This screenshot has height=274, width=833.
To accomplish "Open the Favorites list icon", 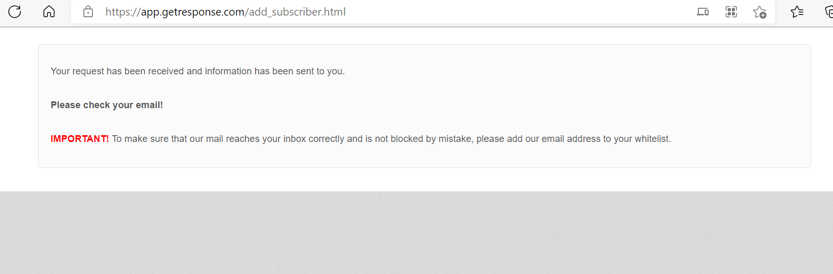I will pos(796,11).
